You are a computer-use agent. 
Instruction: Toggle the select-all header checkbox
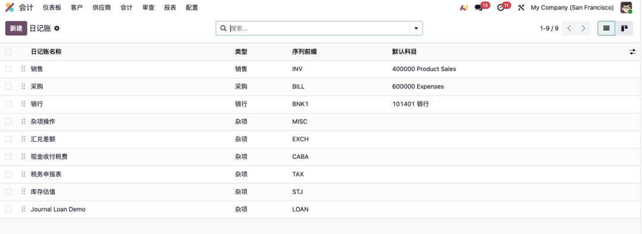coord(8,52)
